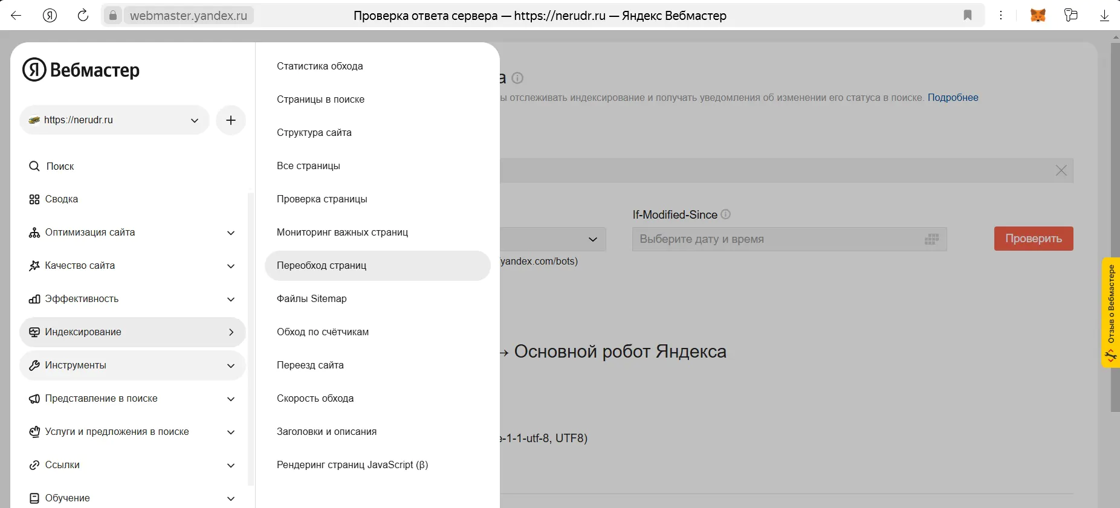The image size is (1120, 508).
Task: Click info icon next to If-Modified-Since
Action: tap(726, 214)
